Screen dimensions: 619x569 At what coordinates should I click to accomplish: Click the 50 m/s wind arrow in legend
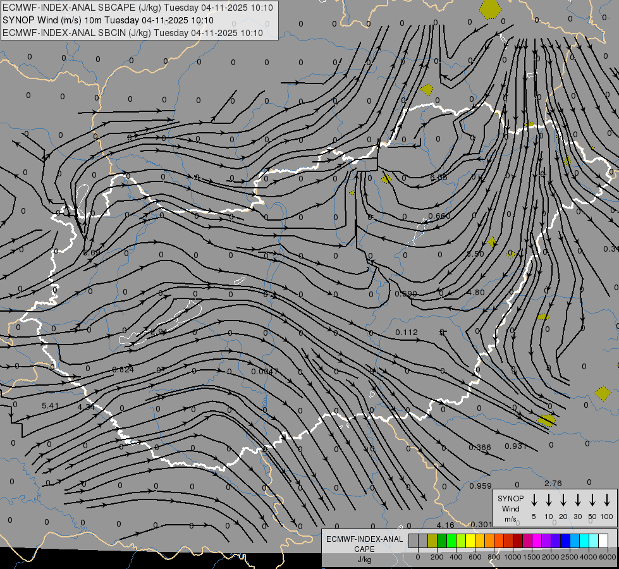click(x=592, y=500)
